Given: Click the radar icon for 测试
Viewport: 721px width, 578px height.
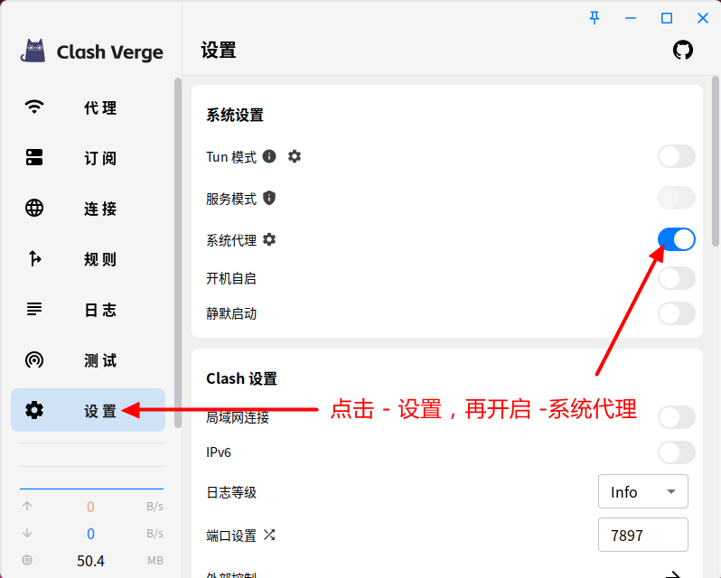Looking at the screenshot, I should [34, 359].
